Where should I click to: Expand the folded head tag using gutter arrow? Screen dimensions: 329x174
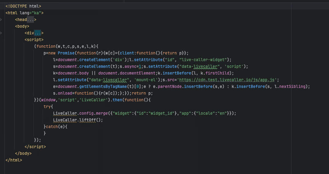click(1, 20)
